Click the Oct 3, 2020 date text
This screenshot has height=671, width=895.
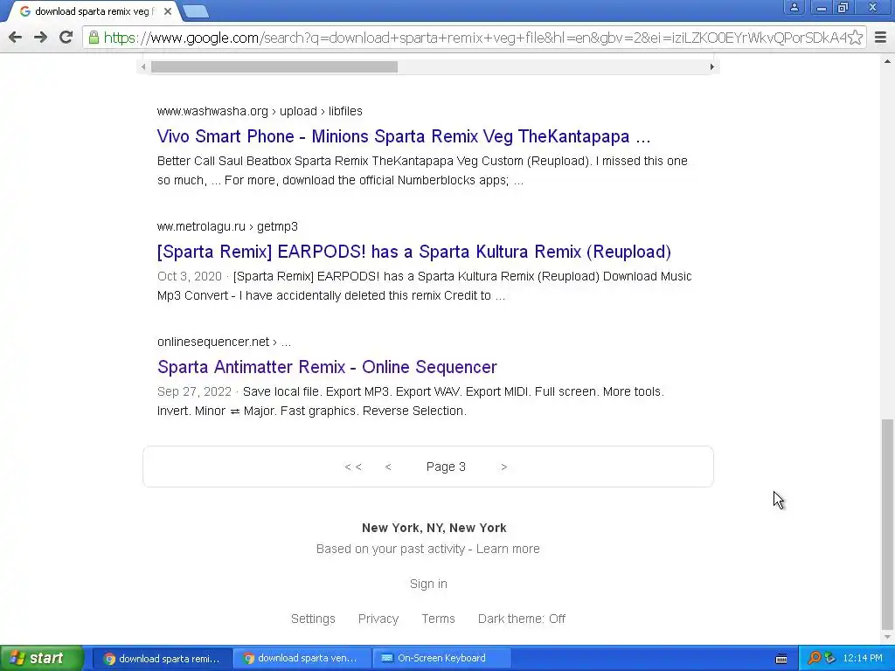click(x=190, y=276)
